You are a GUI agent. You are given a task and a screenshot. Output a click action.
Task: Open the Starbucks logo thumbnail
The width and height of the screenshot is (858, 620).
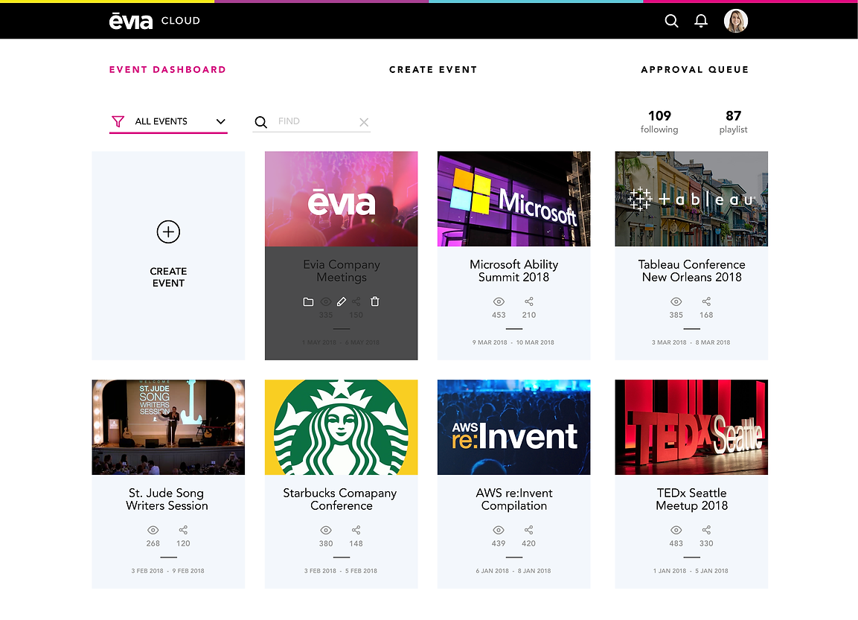click(x=342, y=427)
